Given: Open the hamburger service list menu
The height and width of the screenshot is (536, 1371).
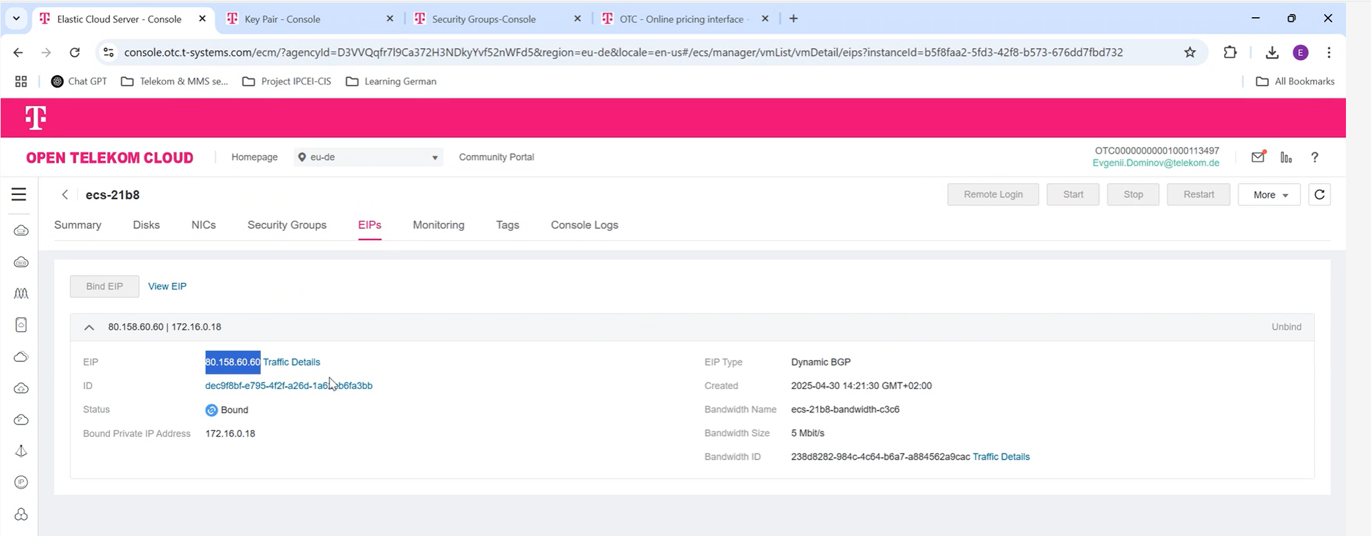Looking at the screenshot, I should tap(19, 194).
